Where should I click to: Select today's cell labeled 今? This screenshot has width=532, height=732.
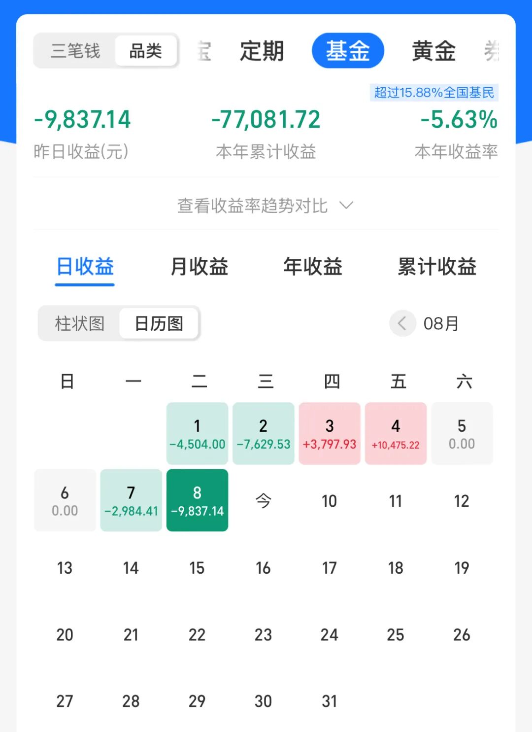click(x=264, y=501)
